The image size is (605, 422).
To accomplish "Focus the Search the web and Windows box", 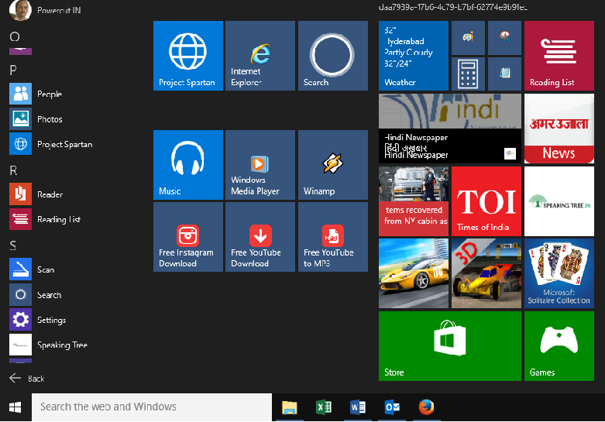I will coord(152,407).
